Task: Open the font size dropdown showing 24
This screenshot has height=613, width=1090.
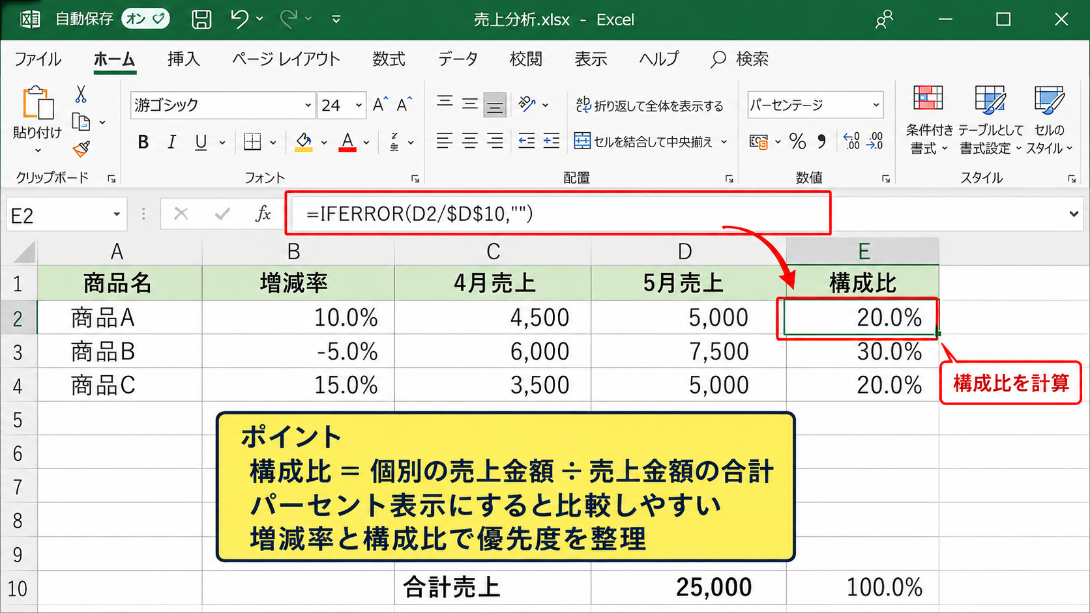Action: click(x=358, y=105)
